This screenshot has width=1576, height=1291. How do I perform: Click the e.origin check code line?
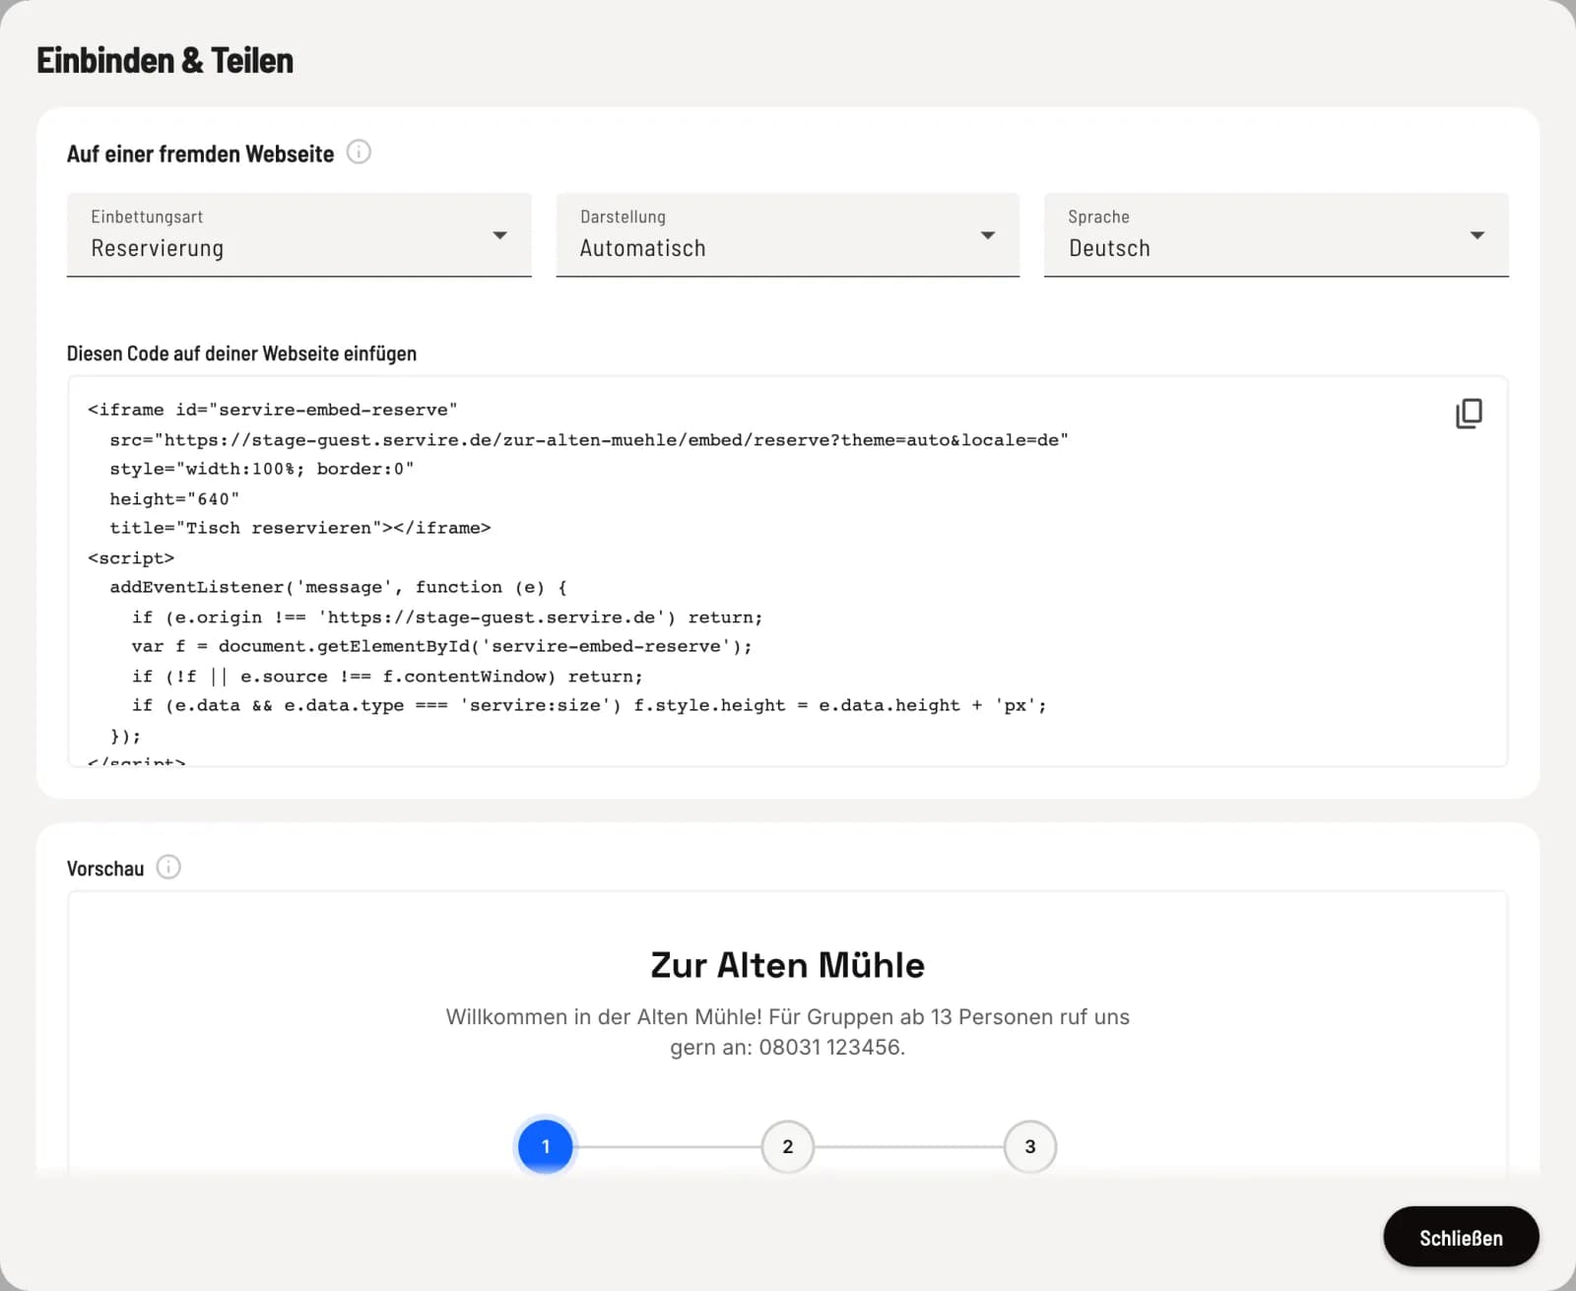[x=447, y=617]
